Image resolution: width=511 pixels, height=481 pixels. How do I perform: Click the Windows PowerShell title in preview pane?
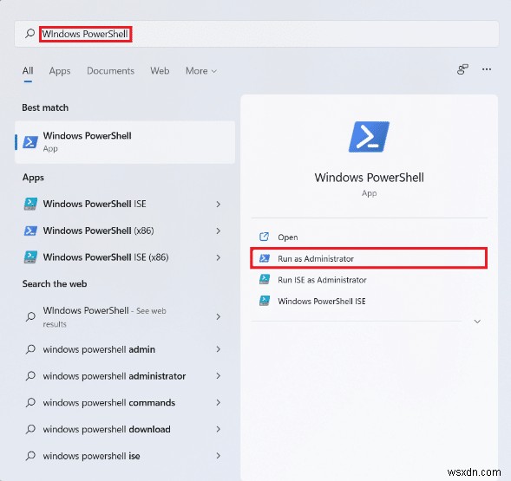[x=369, y=178]
